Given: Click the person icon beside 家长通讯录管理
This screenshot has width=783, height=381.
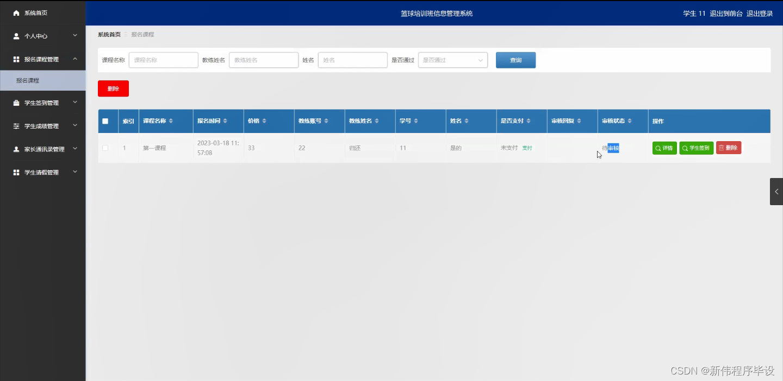Looking at the screenshot, I should point(16,149).
